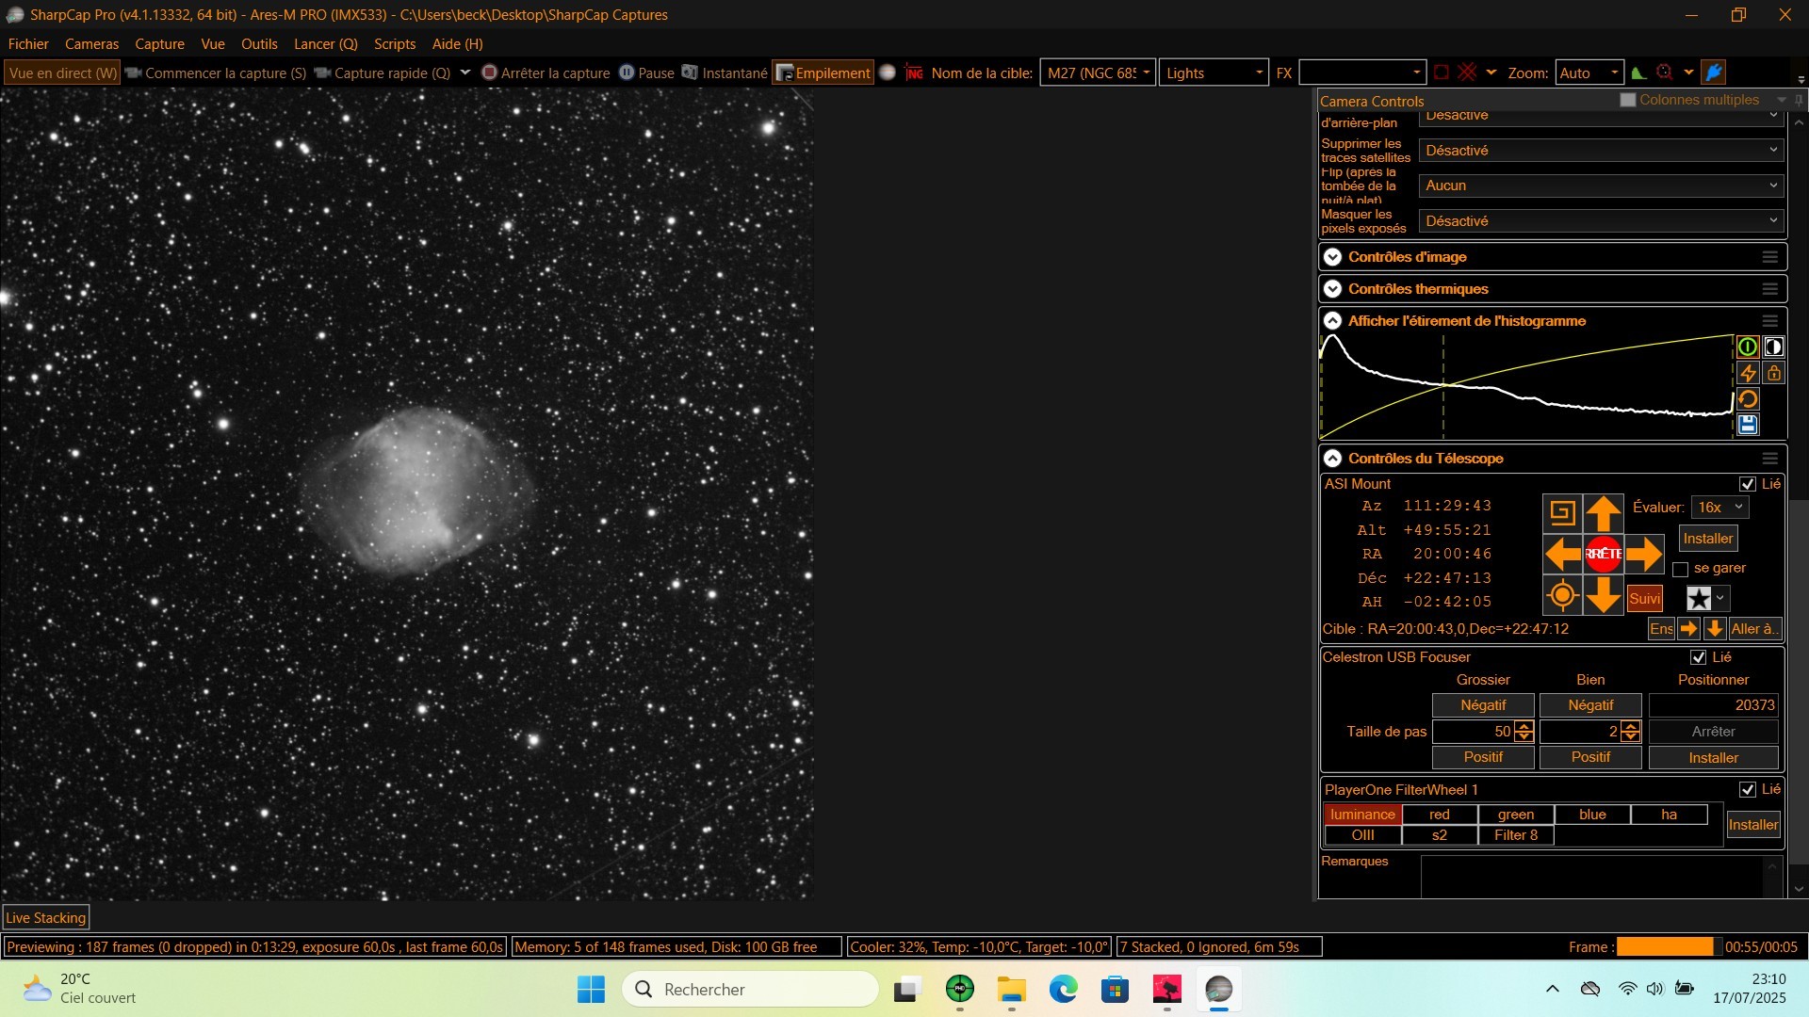Click Bien Positif focuser button
This screenshot has height=1017, width=1809.
coord(1590,757)
